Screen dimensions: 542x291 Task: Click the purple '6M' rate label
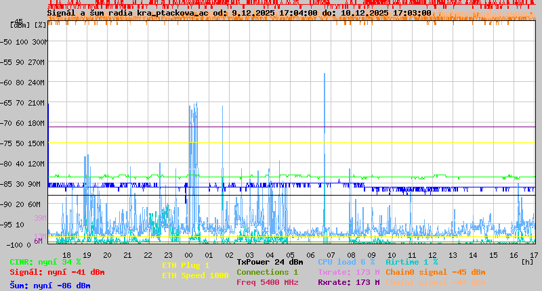click(39, 241)
